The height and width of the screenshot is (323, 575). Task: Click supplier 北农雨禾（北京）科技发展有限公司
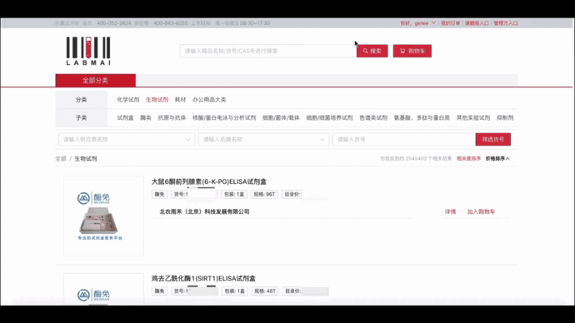[x=205, y=211]
